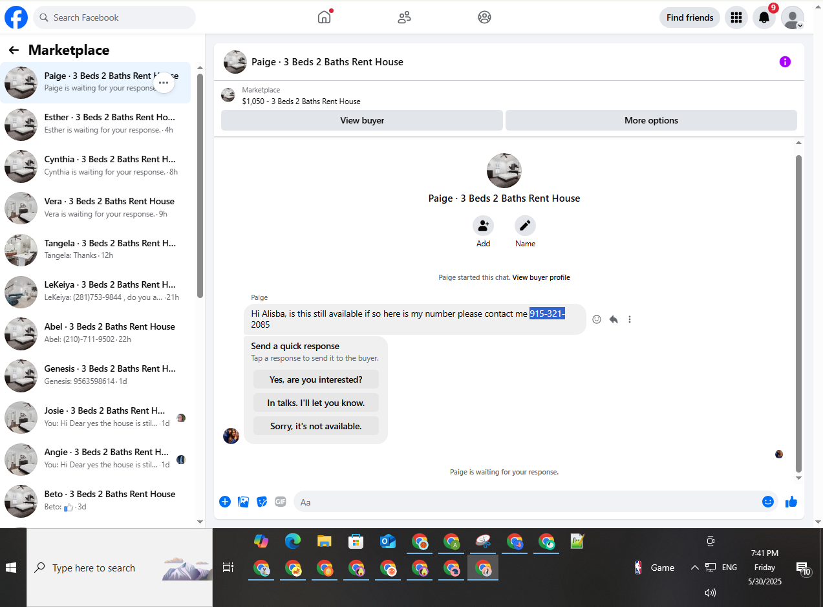823x607 pixels.
Task: React to Paige's message with emoji icon
Action: click(597, 319)
